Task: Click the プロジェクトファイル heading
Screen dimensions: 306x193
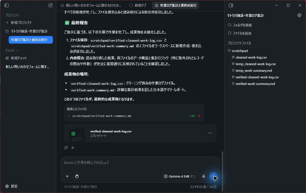Action: coord(239,43)
